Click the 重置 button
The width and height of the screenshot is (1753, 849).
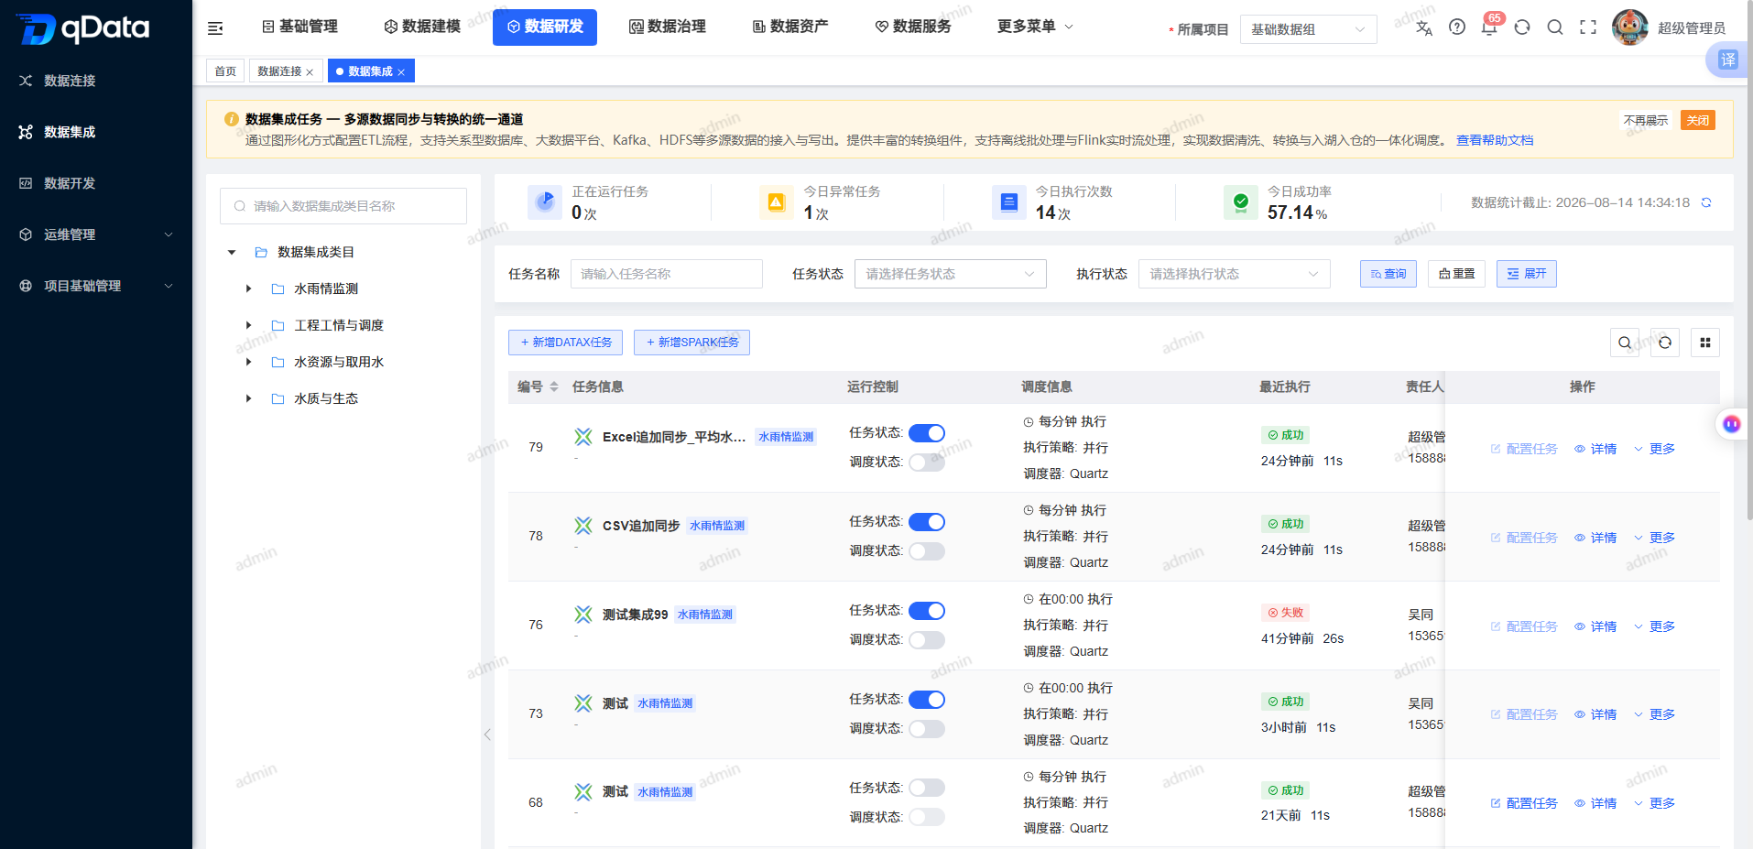point(1456,274)
